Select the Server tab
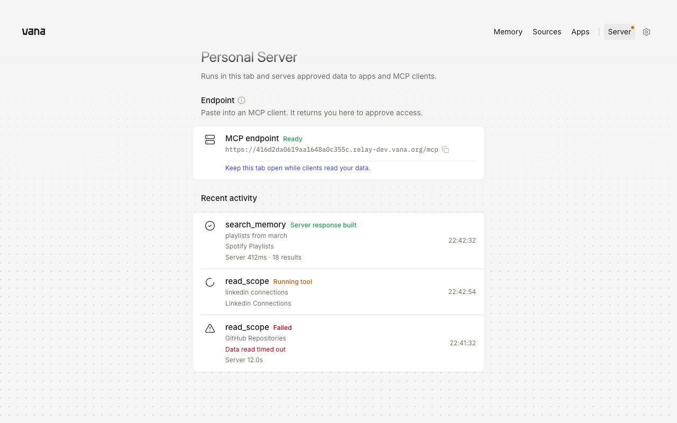677x423 pixels. [x=619, y=32]
